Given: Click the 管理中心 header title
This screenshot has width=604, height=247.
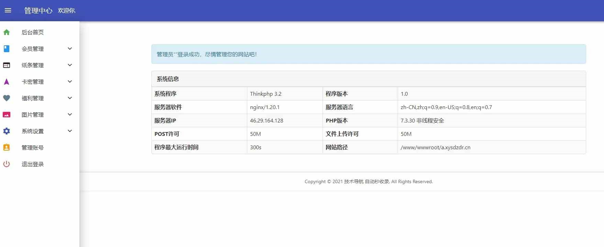Looking at the screenshot, I should 38,11.
